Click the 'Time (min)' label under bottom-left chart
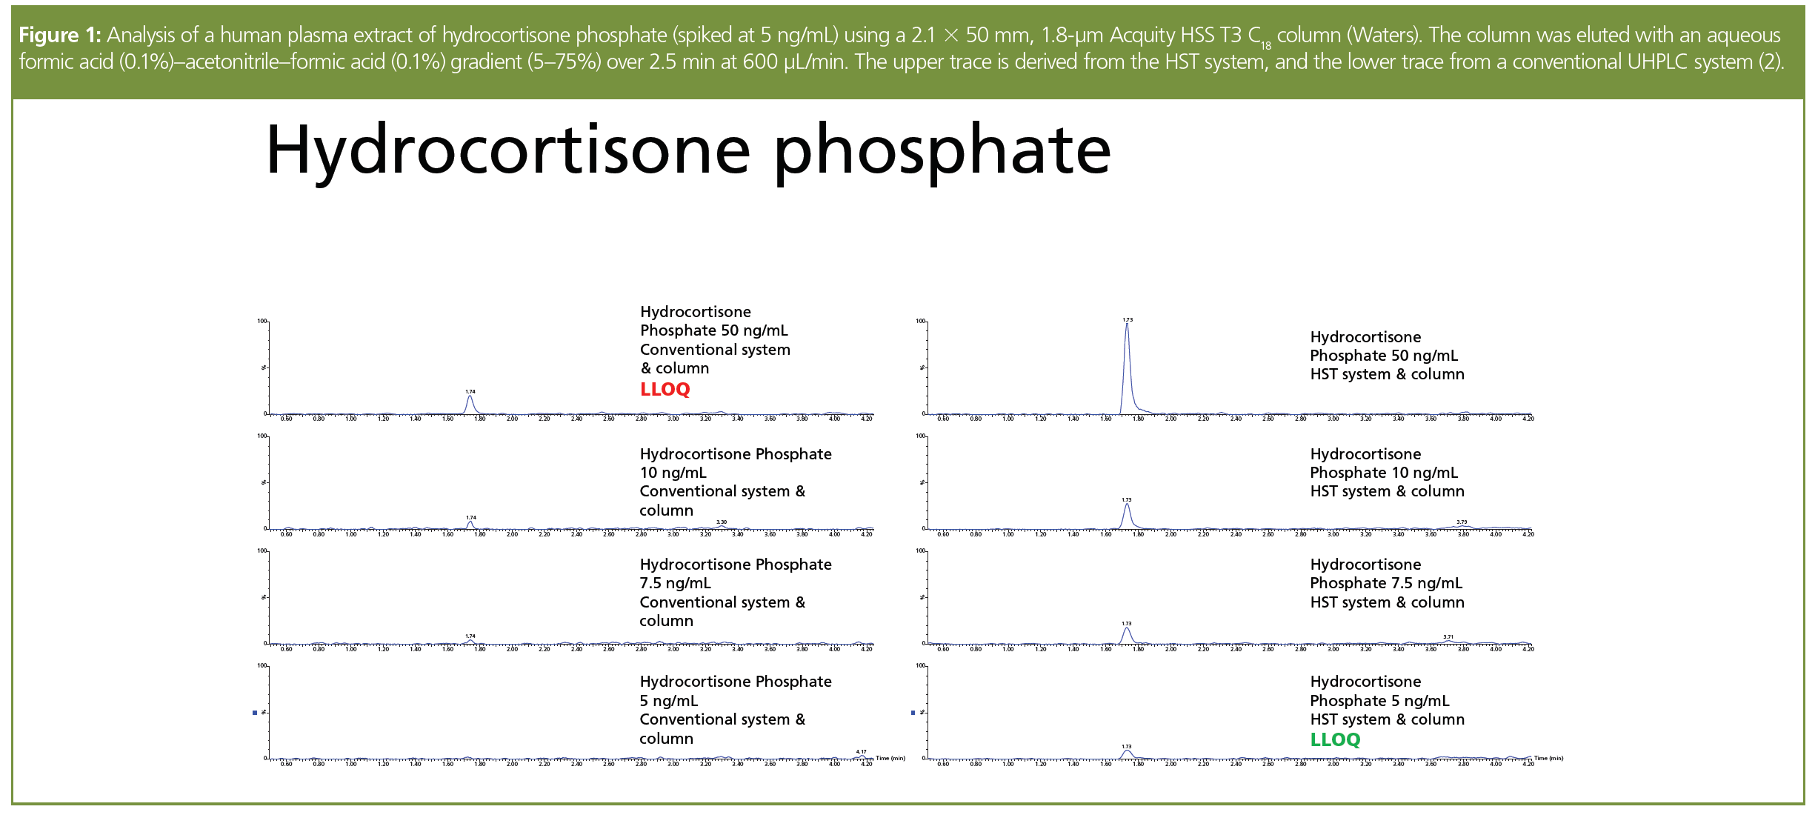Image resolution: width=1815 pixels, height=815 pixels. pyautogui.click(x=890, y=758)
